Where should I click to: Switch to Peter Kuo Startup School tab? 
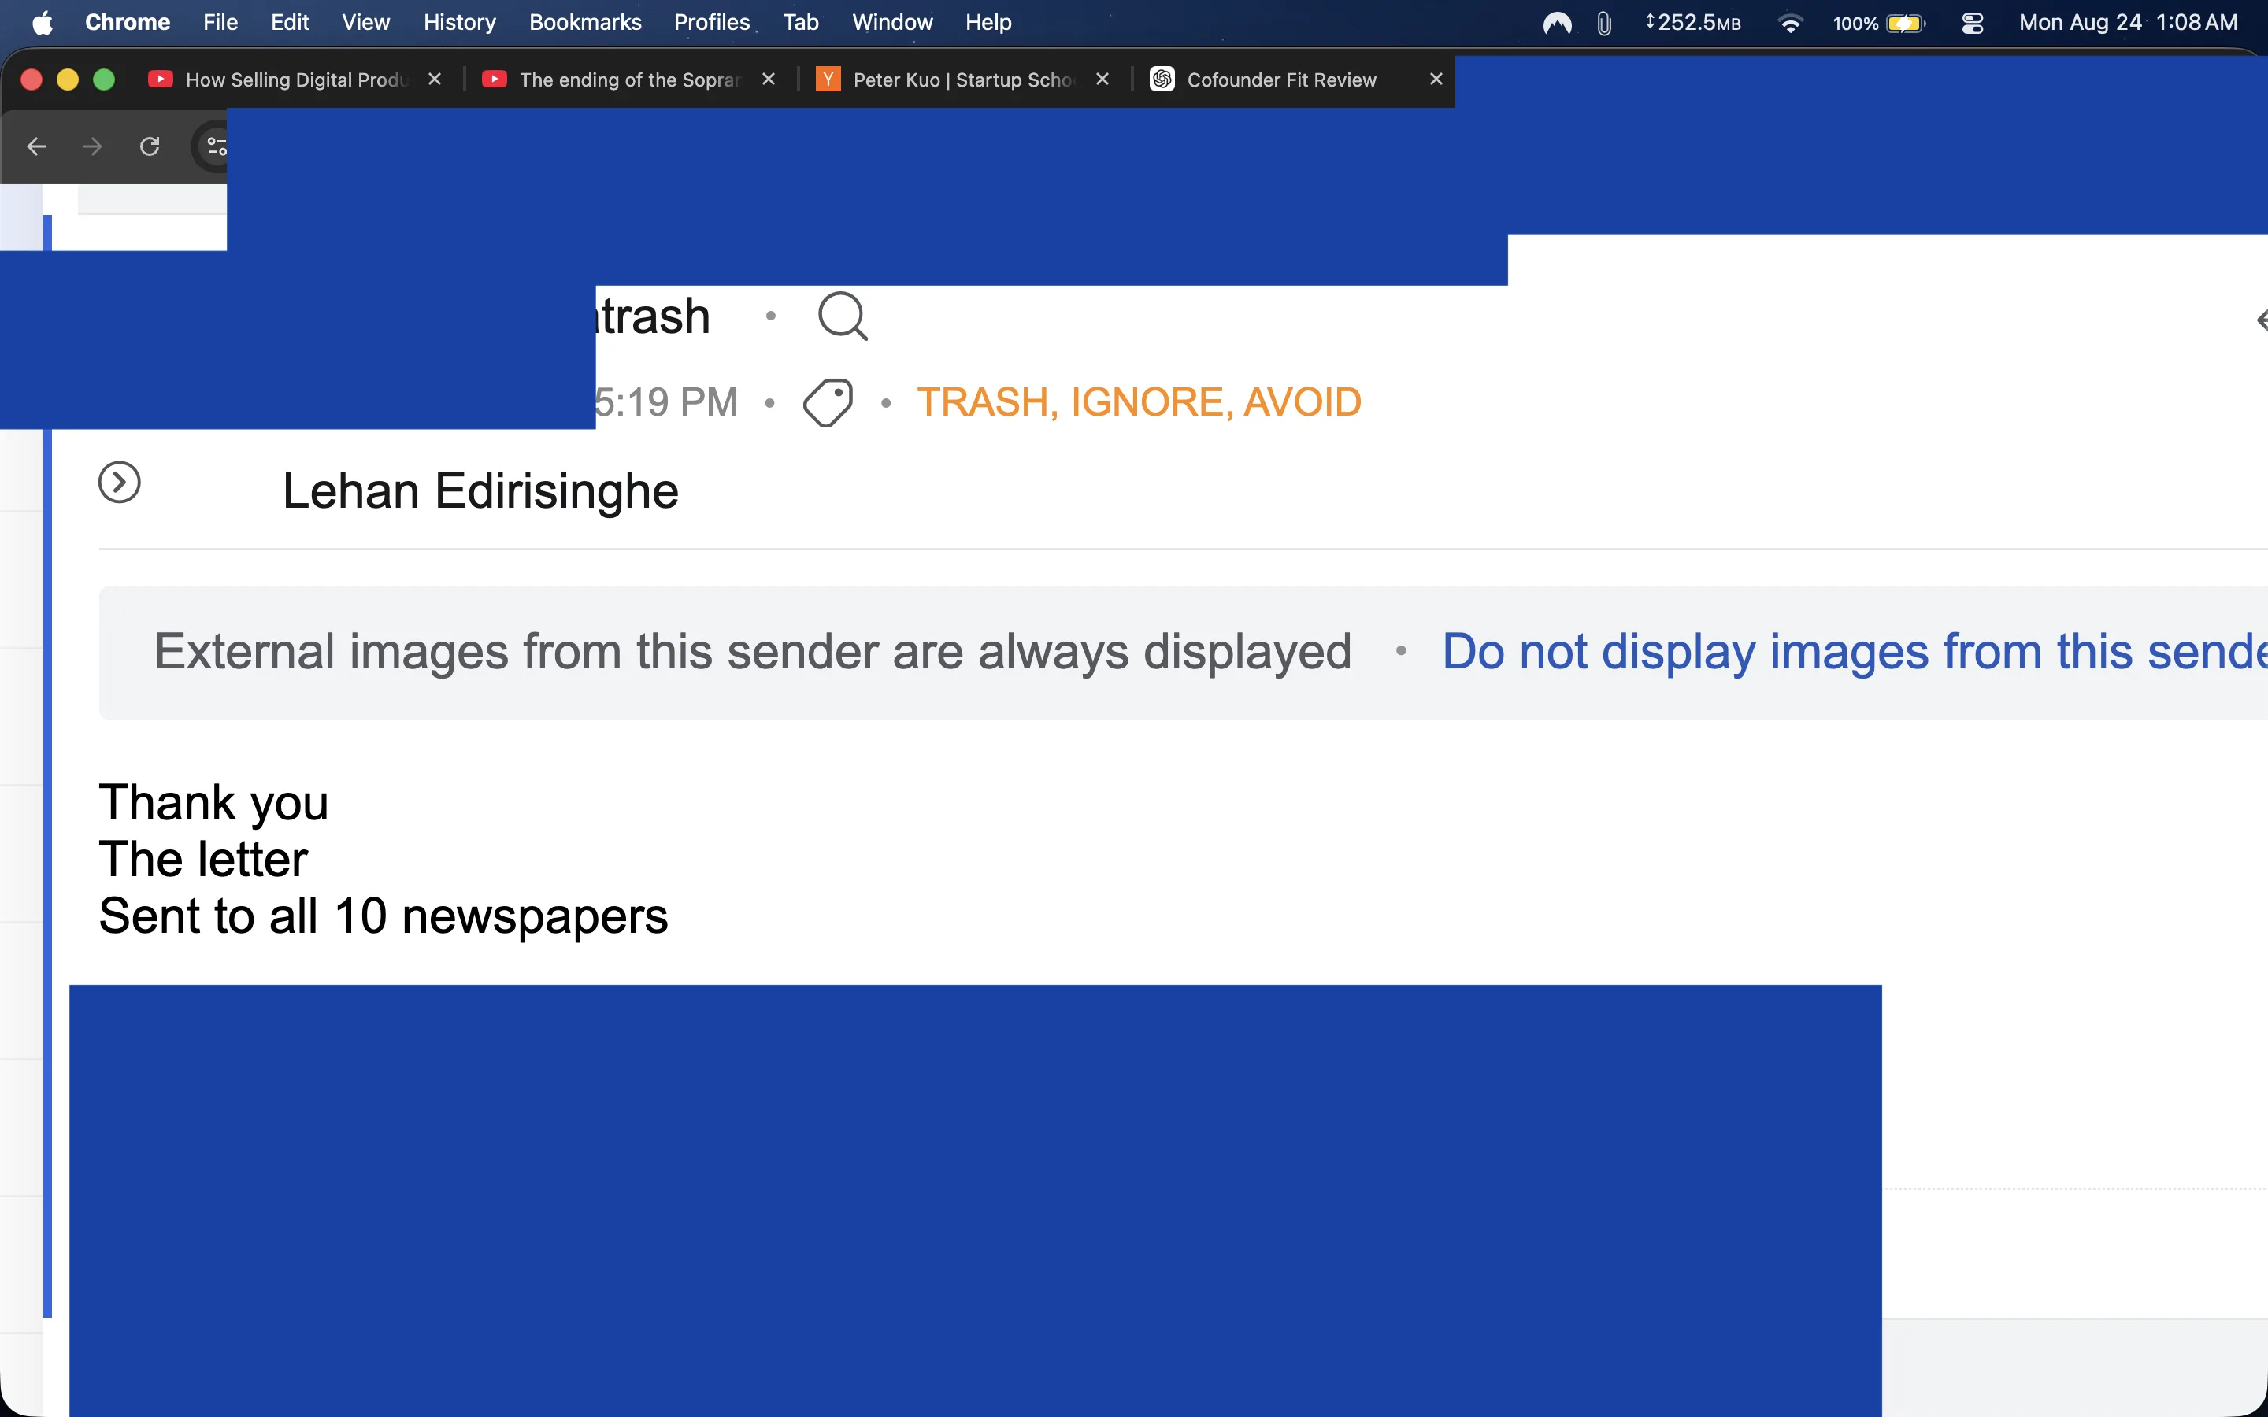tap(962, 80)
